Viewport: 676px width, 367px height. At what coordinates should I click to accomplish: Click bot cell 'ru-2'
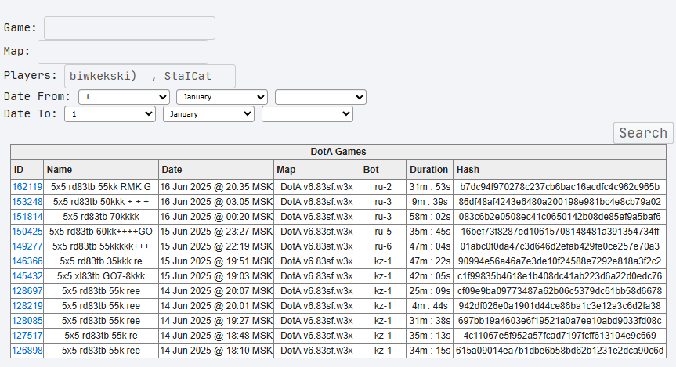point(383,187)
